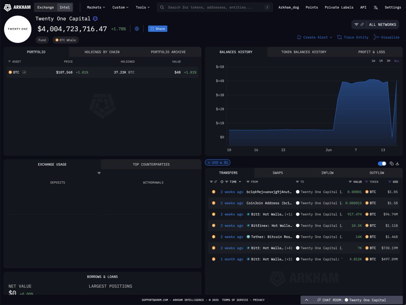The width and height of the screenshot is (406, 305).
Task: Open the Portfolio Archive tab
Action: [168, 52]
